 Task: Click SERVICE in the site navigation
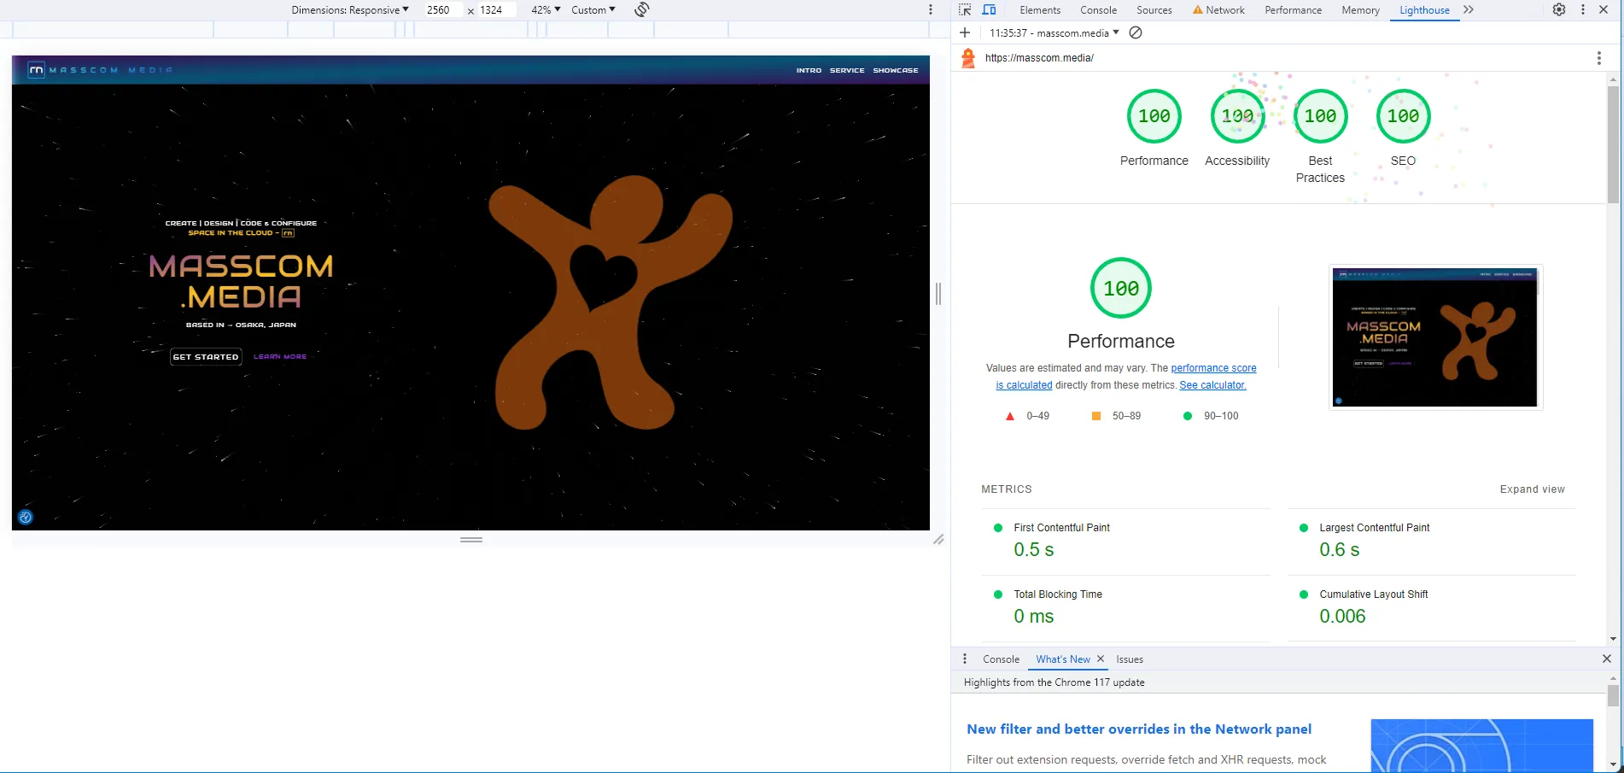click(x=847, y=70)
